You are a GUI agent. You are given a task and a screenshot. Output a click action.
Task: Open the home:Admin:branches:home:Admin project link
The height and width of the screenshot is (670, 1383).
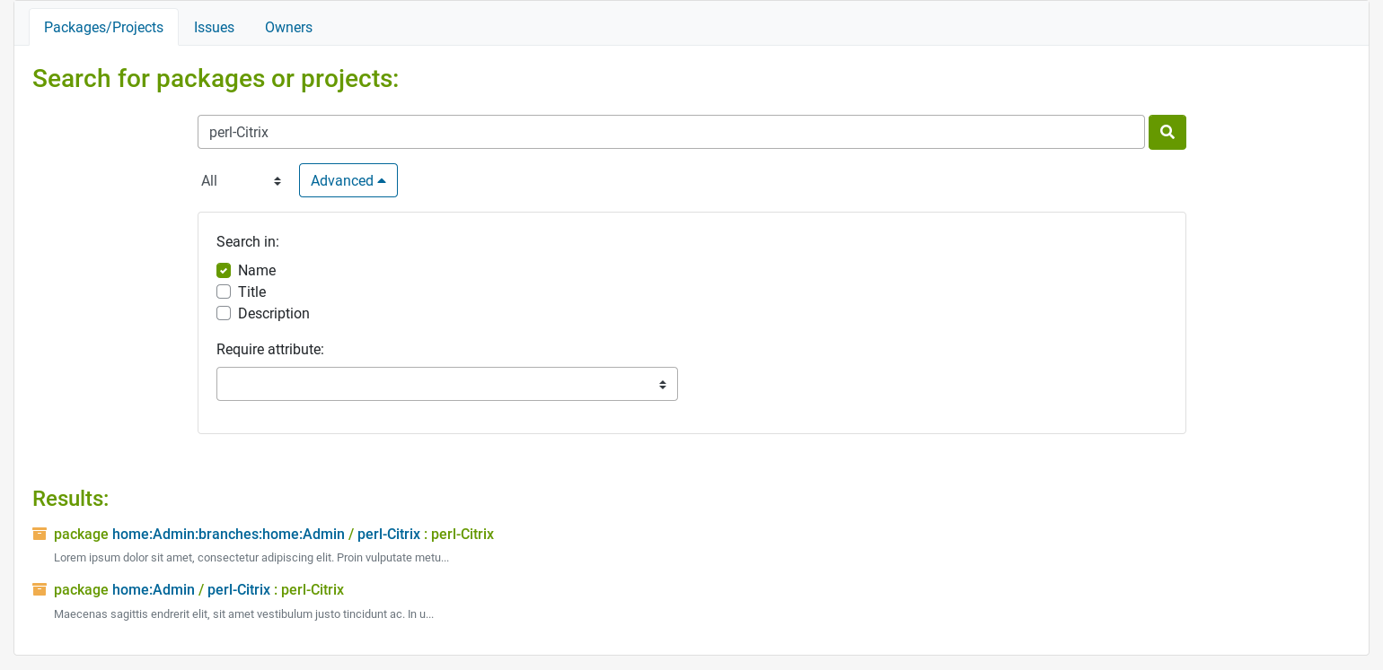[x=228, y=534]
